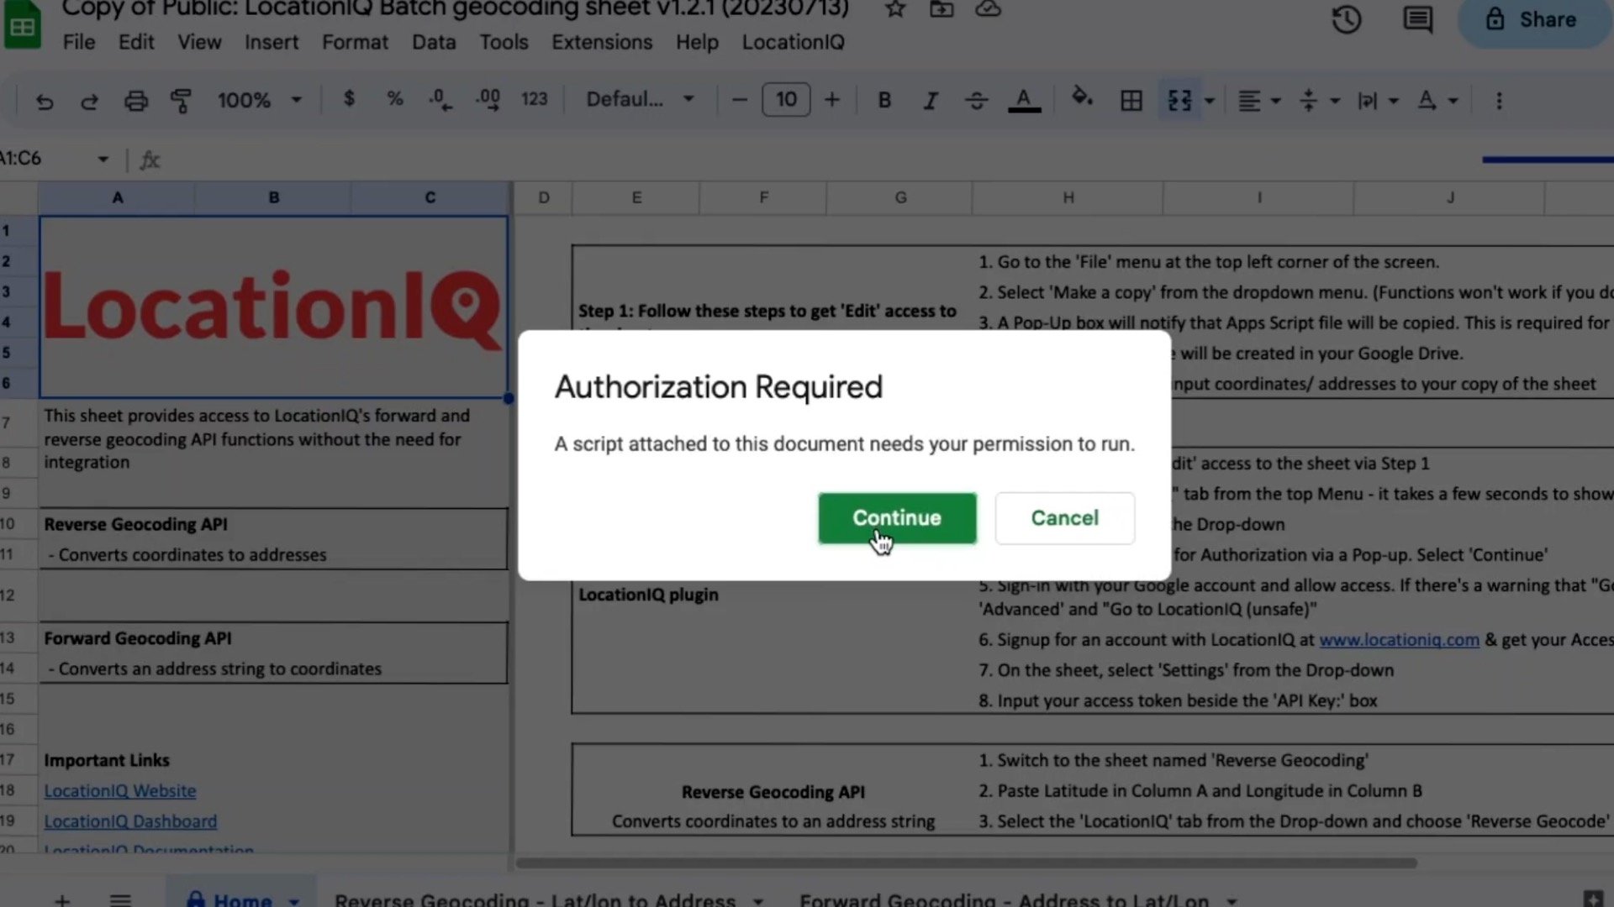
Task: Toggle merge cells button
Action: coord(1179,101)
